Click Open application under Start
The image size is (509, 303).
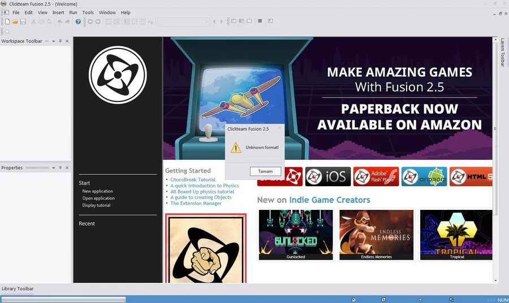[x=98, y=198]
